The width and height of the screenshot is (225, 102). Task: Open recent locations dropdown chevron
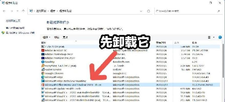click(x=17, y=11)
